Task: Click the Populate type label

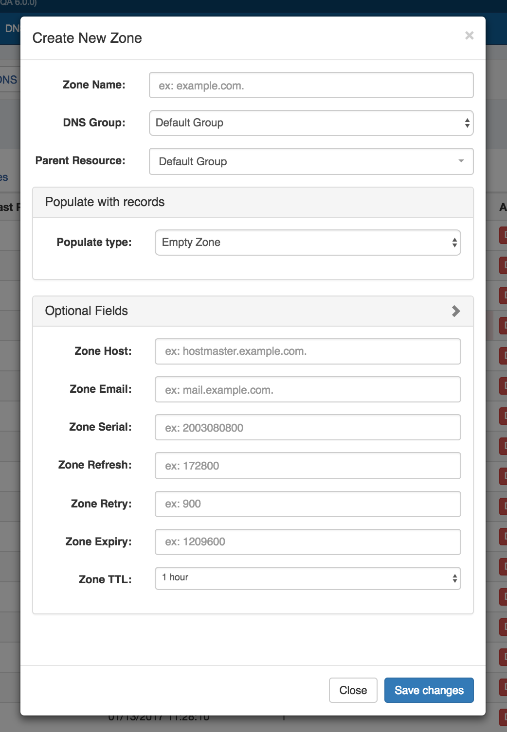Action: coord(94,242)
